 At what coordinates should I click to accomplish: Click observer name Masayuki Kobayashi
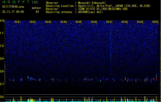click(92, 3)
